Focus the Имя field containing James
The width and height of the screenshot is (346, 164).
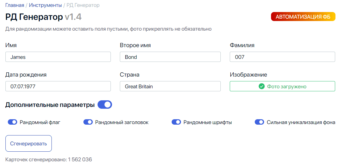tap(58, 57)
